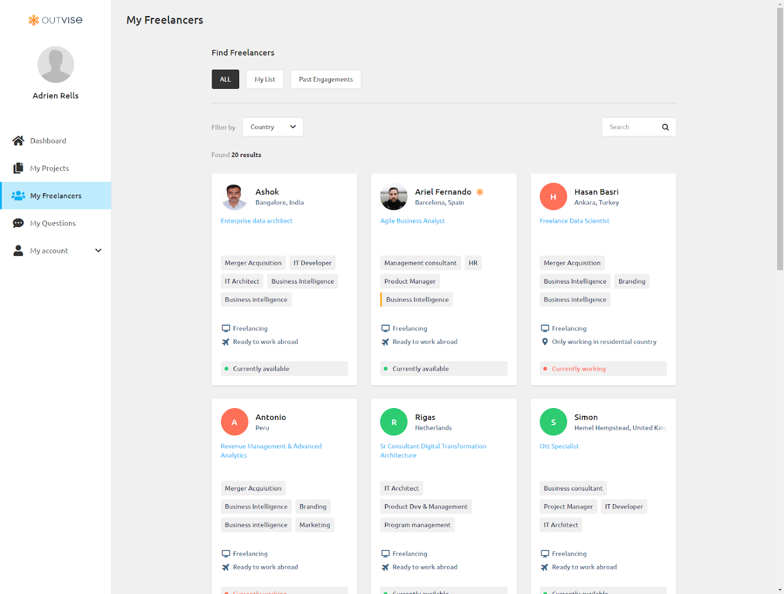This screenshot has width=784, height=594.
Task: Switch to the My List tab
Action: click(265, 79)
